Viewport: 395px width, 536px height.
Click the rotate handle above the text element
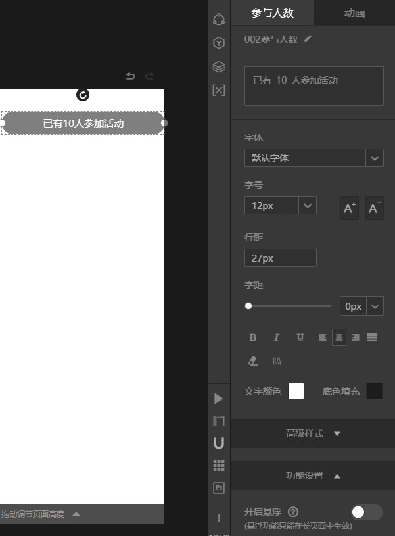click(x=83, y=95)
